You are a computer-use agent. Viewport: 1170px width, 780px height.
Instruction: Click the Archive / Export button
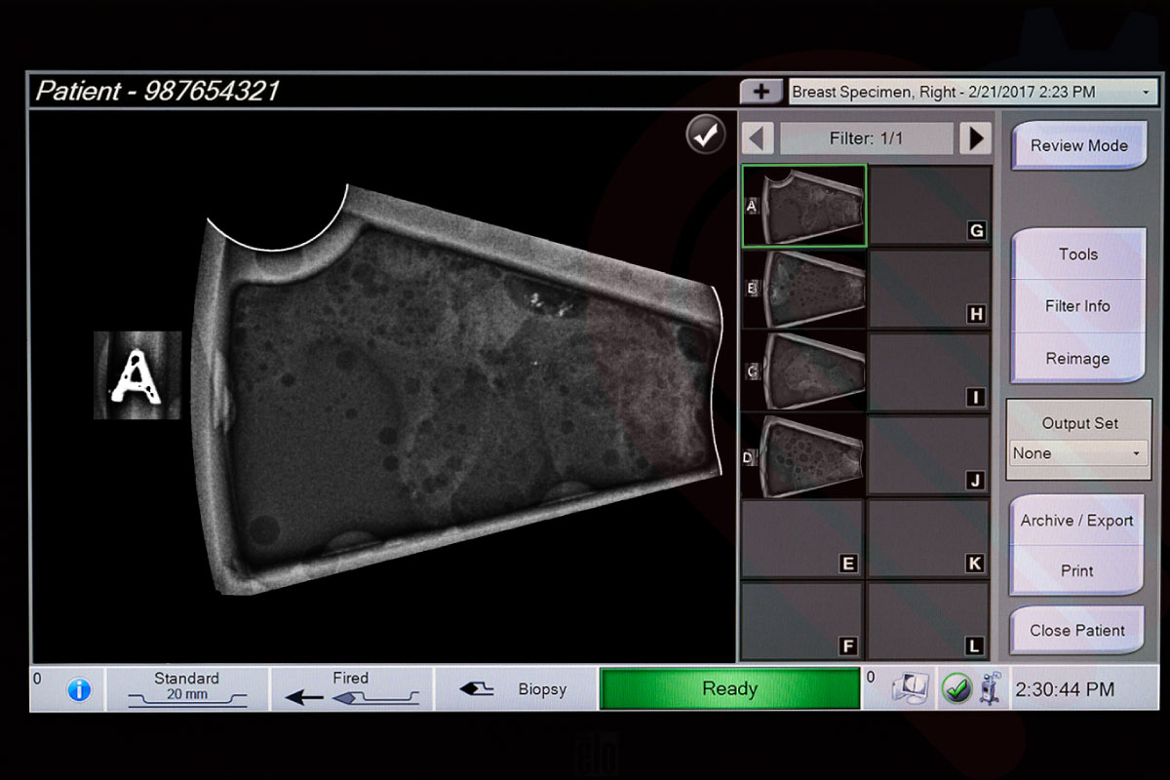point(1076,521)
